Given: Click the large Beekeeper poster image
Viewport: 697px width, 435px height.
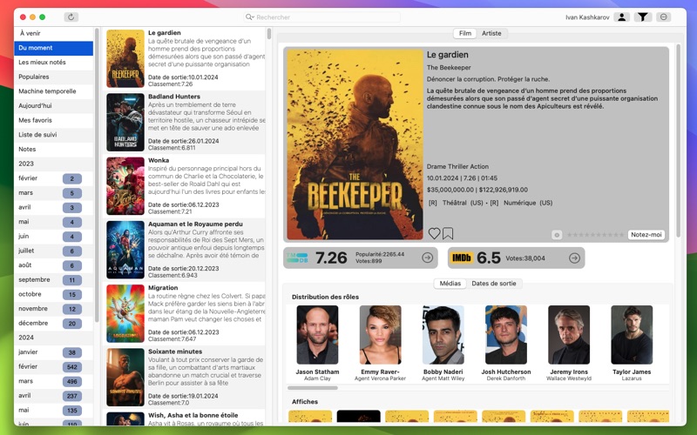Looking at the screenshot, I should (355, 144).
